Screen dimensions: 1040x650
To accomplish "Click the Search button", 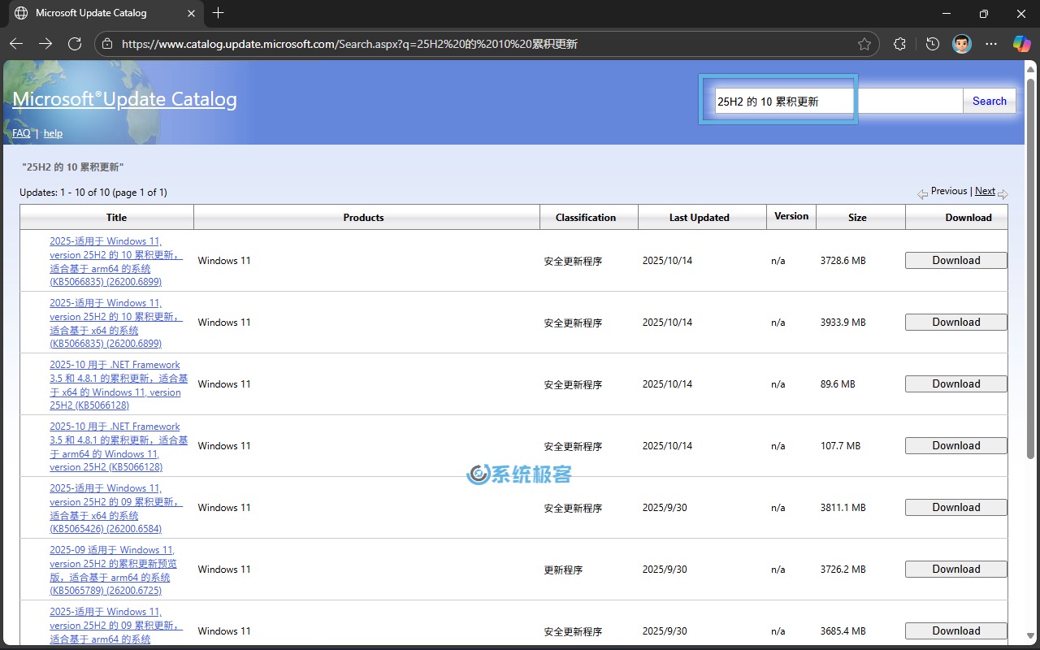I will point(989,101).
